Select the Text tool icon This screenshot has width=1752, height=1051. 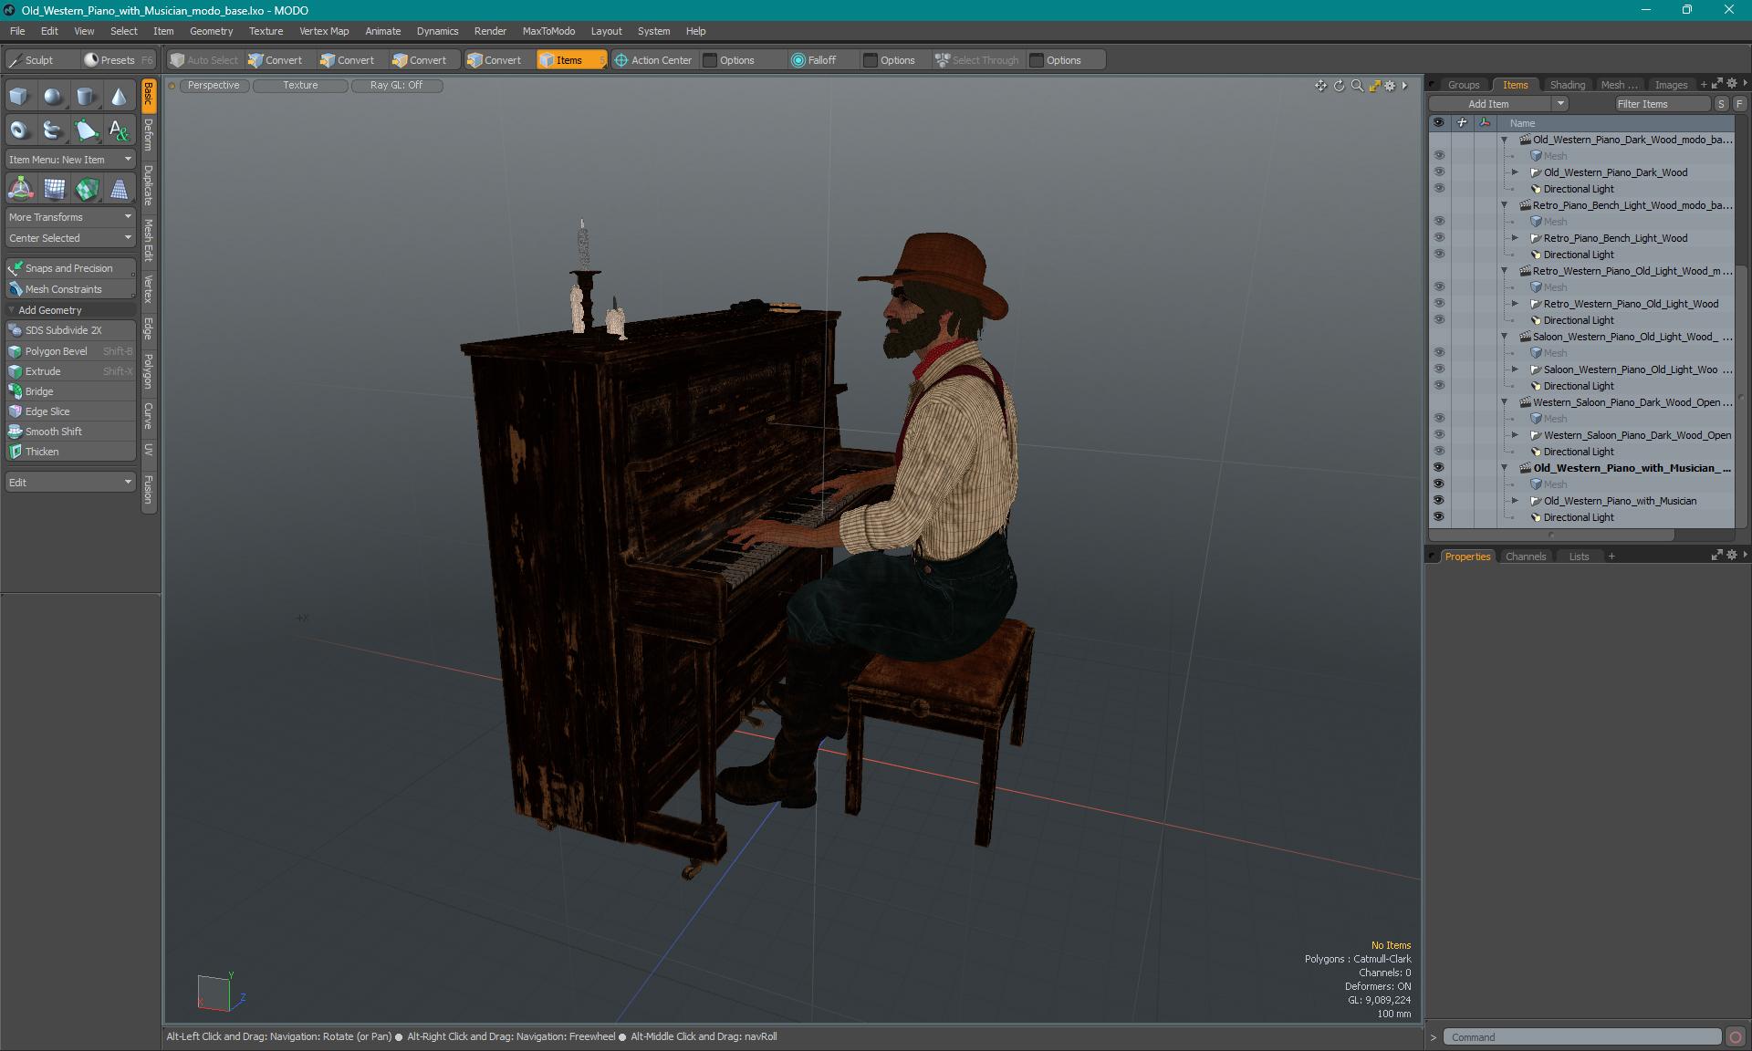(x=120, y=130)
